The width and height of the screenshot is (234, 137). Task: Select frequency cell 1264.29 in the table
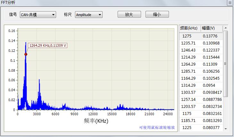tap(188, 64)
